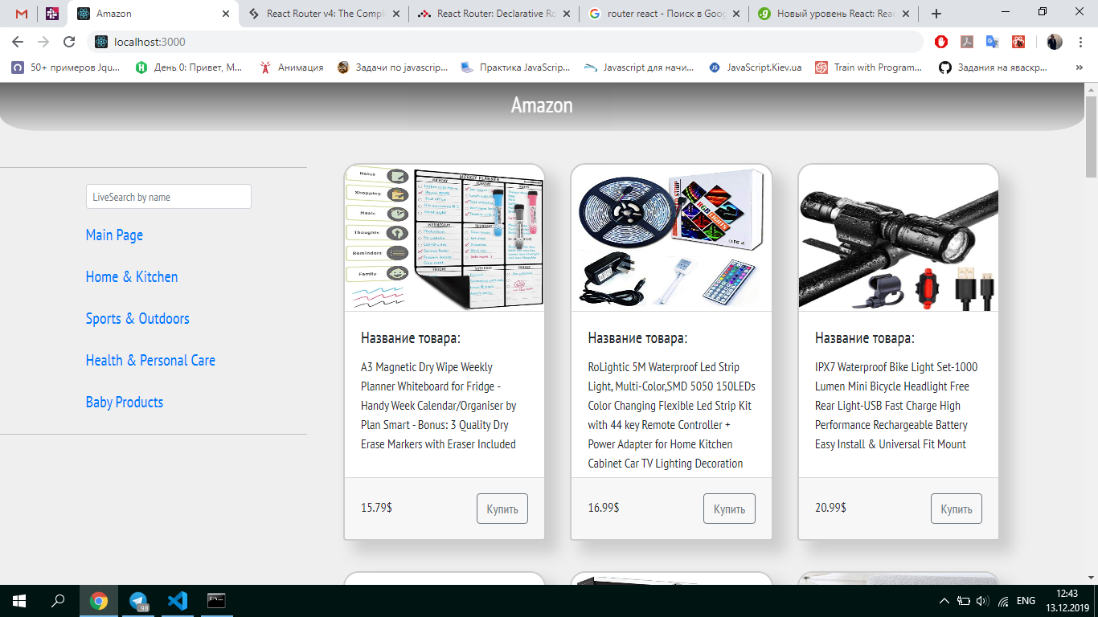Click the bike light product image
The image size is (1098, 617).
(899, 238)
